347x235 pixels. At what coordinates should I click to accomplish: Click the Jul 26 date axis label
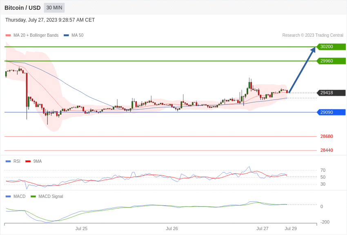point(172,228)
